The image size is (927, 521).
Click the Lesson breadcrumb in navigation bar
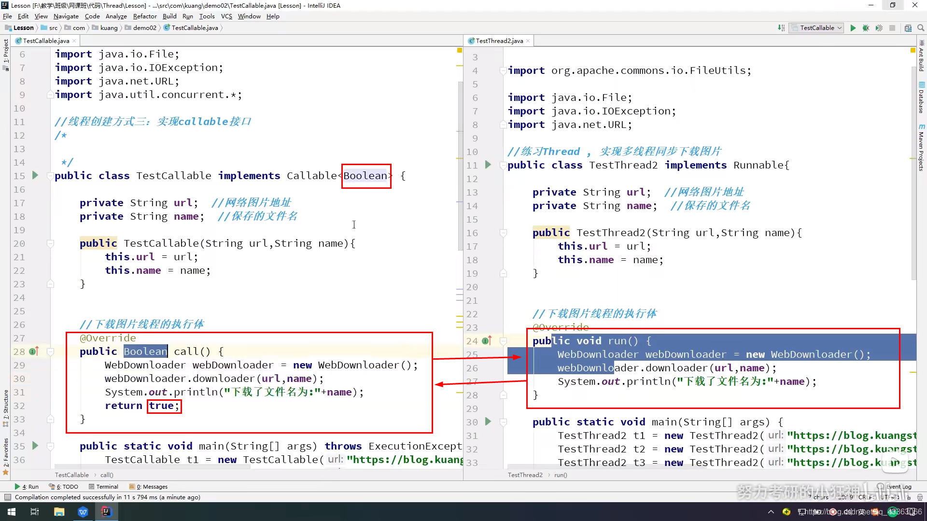coord(19,28)
